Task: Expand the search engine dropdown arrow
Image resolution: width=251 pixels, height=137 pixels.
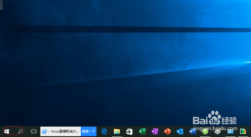Action: pos(49,131)
